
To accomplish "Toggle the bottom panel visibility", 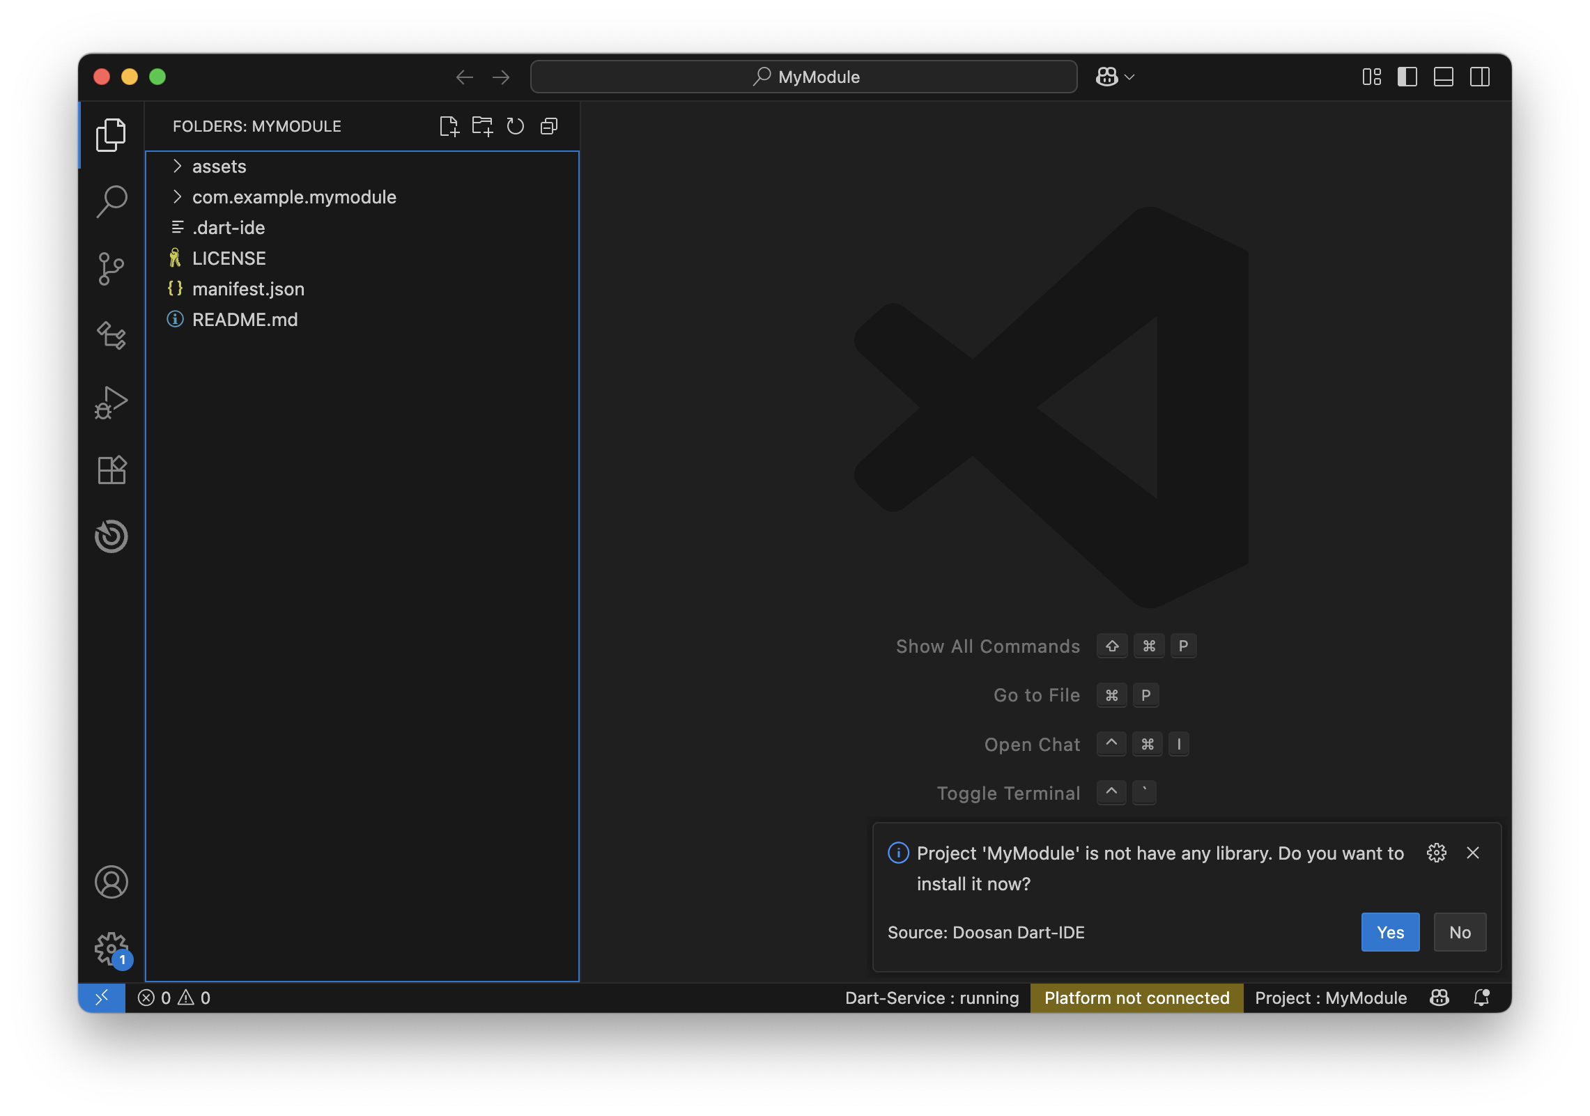I will [1444, 77].
